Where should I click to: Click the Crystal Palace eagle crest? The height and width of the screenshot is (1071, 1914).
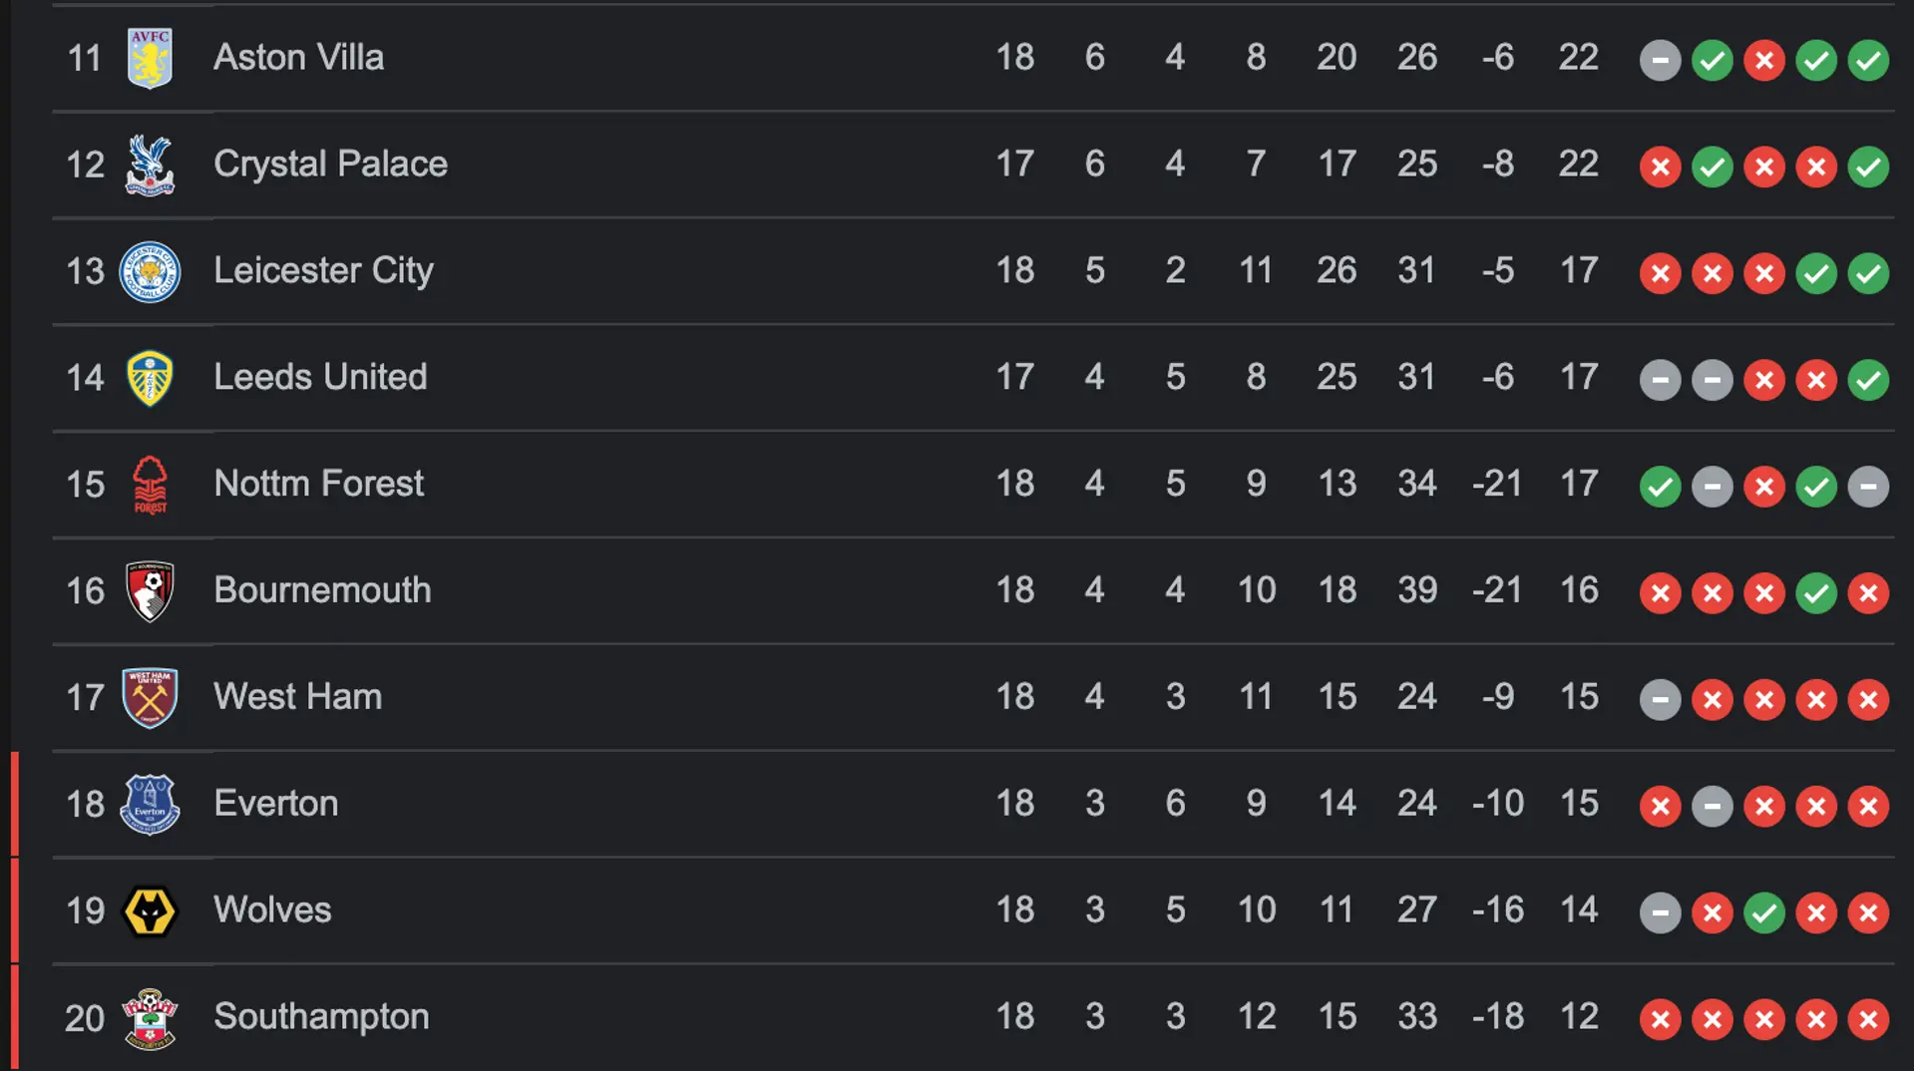[150, 165]
